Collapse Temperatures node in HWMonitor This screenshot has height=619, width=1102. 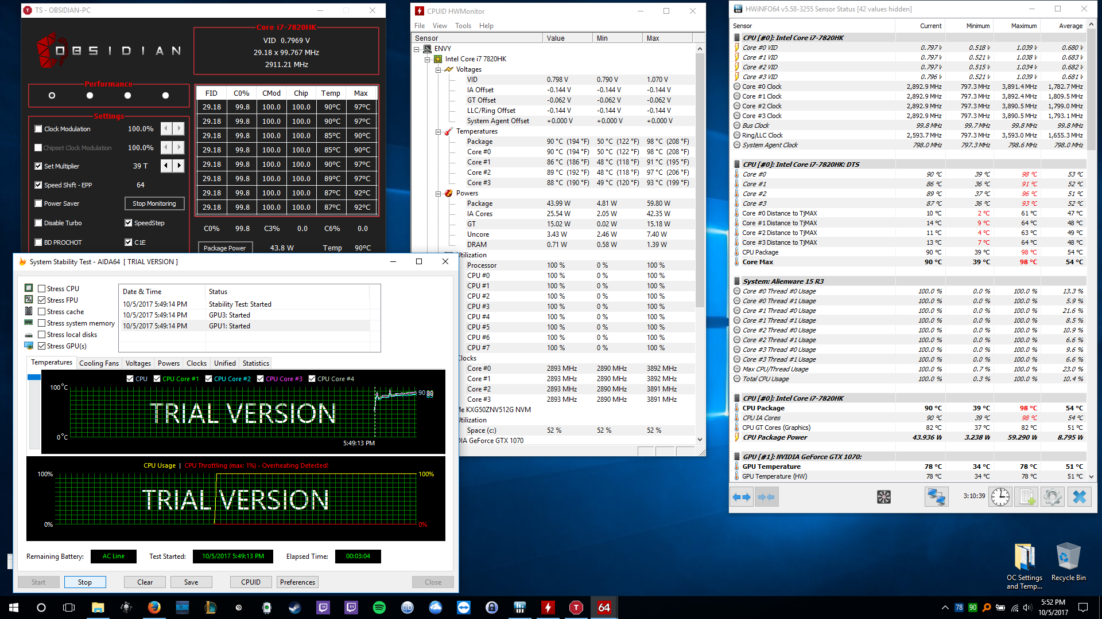click(x=438, y=131)
